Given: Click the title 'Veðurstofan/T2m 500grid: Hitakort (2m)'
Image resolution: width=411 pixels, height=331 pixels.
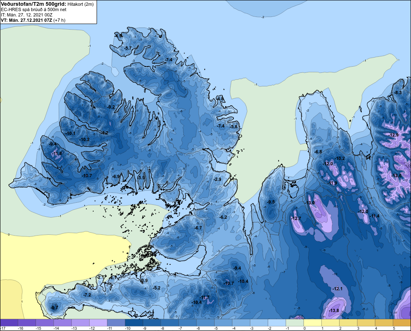Looking at the screenshot, I should coord(47,4).
